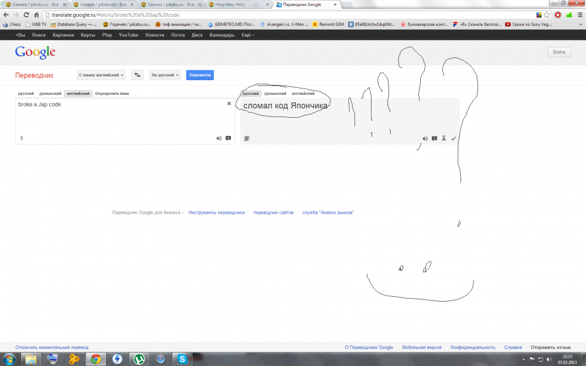Open Windows Start menu

9,360
